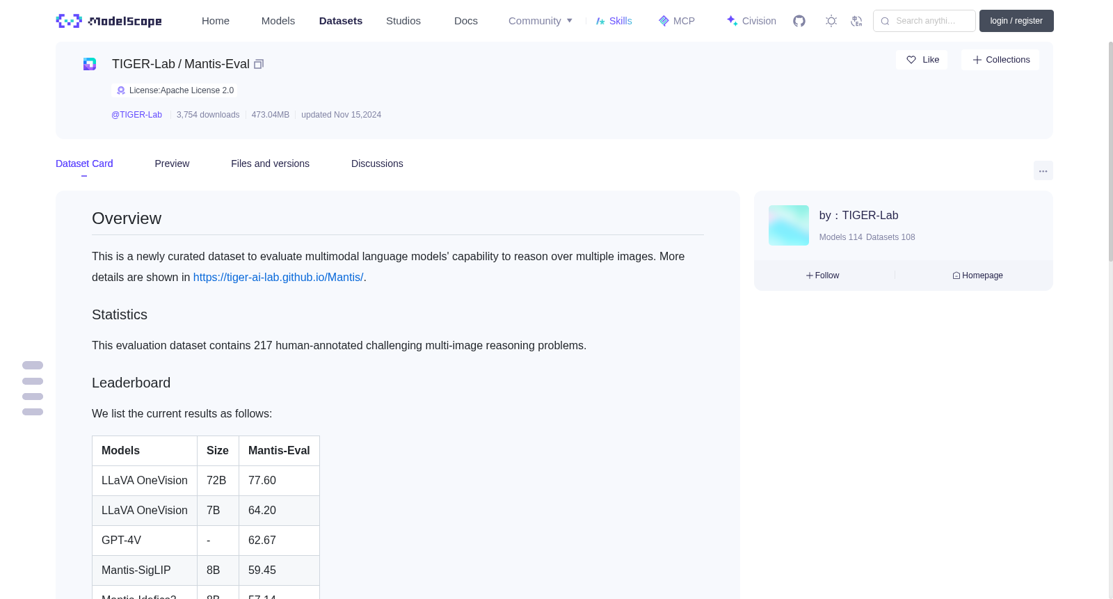Switch to the Preview tab
Image resolution: width=1113 pixels, height=599 pixels.
pyautogui.click(x=172, y=163)
